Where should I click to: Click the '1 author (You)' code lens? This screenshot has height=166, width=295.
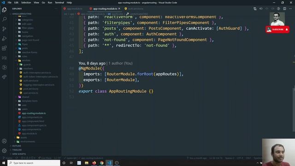[120, 63]
